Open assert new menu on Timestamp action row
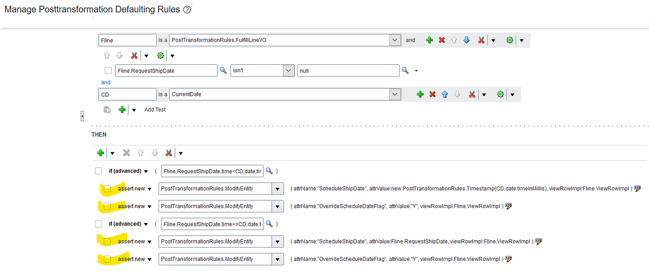649x279 pixels. click(149, 189)
